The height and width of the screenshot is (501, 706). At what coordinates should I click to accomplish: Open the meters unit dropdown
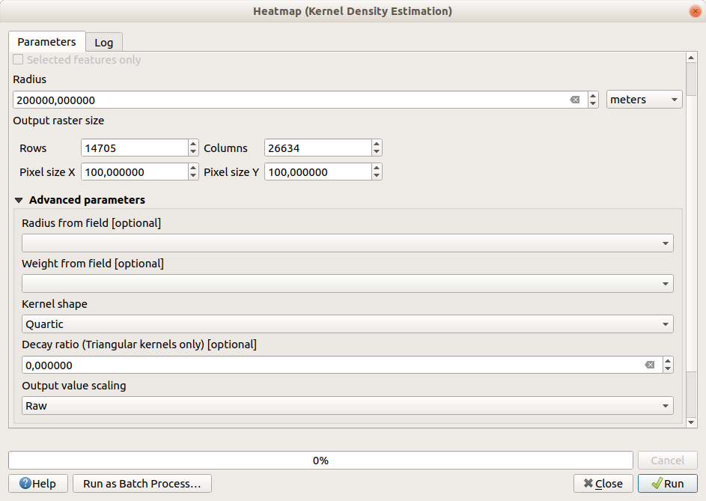[644, 100]
